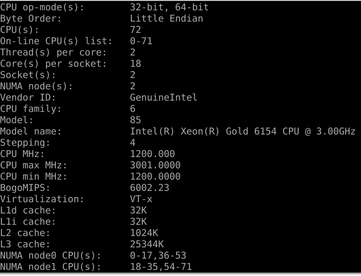361x276 pixels.
Task: Click the 'Thread(s) per core:' label
Action: click(x=53, y=53)
